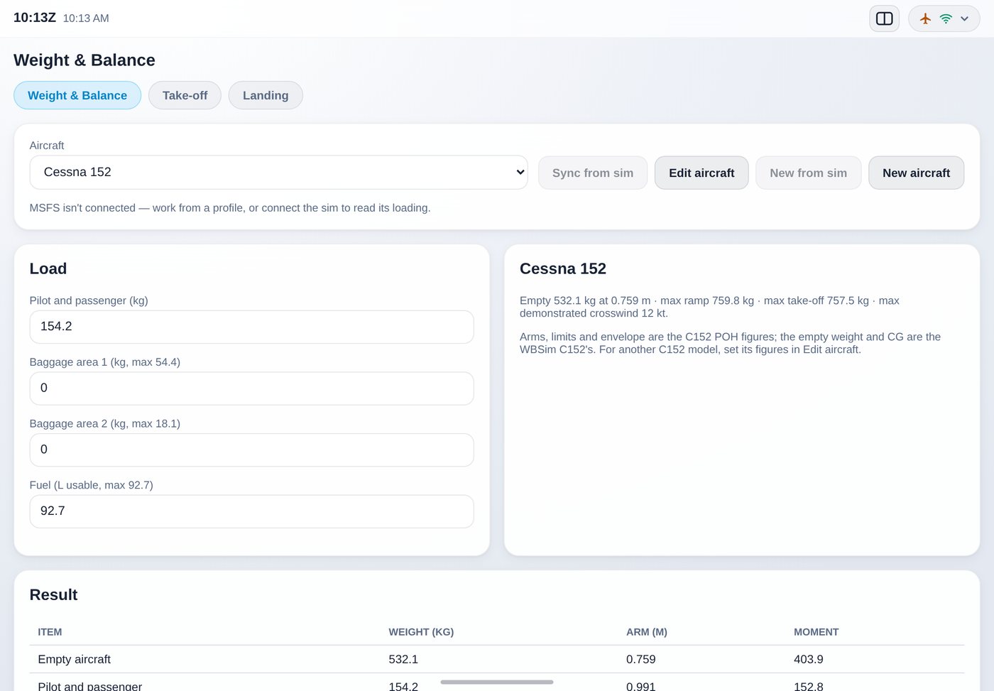Viewport: 994px width, 691px height.
Task: Click the orange airplane sim status icon
Action: (925, 18)
